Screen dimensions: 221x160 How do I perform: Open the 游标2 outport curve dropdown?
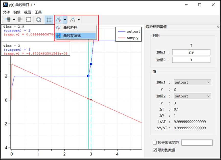192,96
